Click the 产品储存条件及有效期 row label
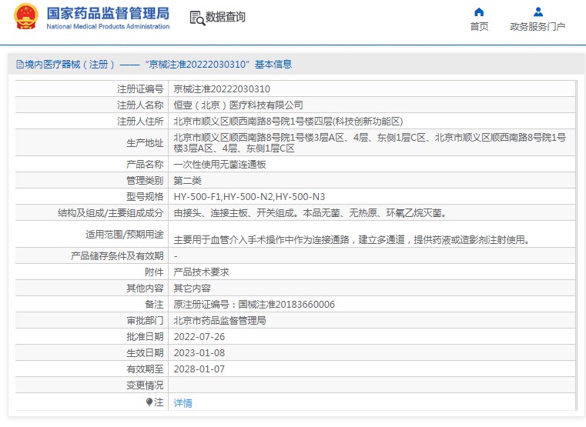 coord(117,255)
